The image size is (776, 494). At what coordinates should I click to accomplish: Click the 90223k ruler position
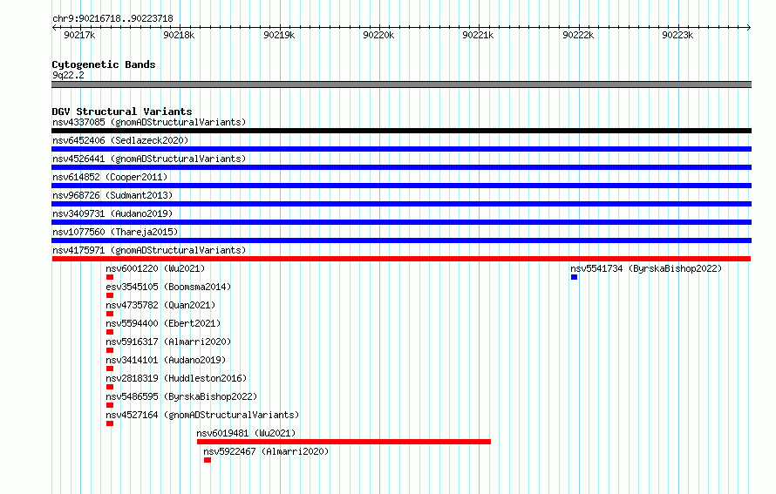677,35
